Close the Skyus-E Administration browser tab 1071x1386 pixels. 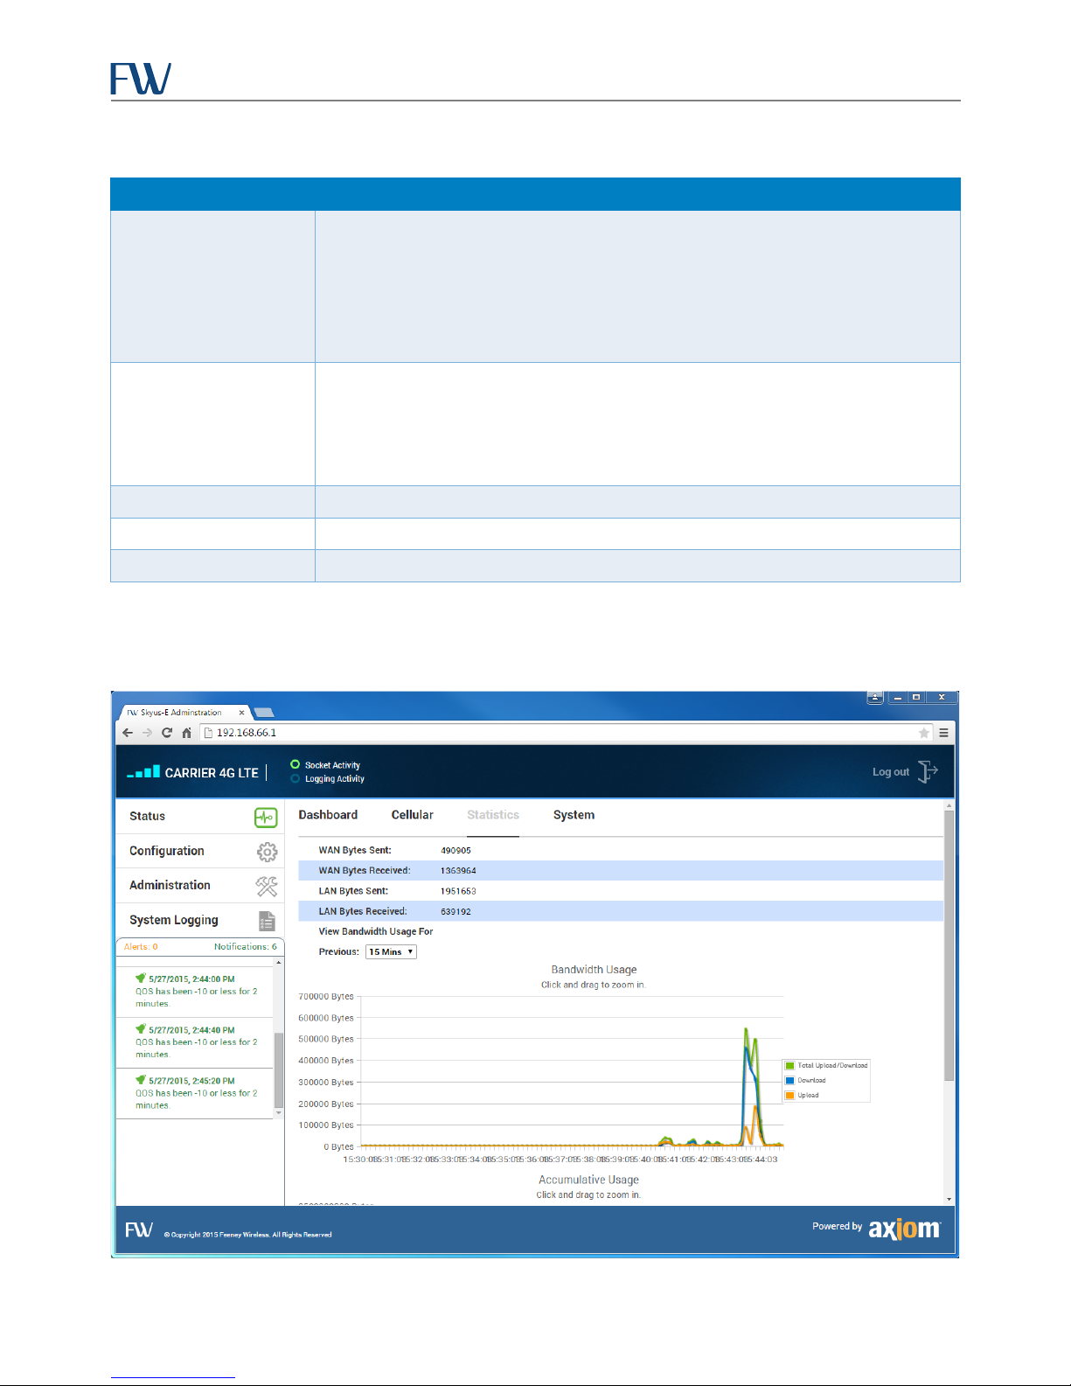coord(242,713)
